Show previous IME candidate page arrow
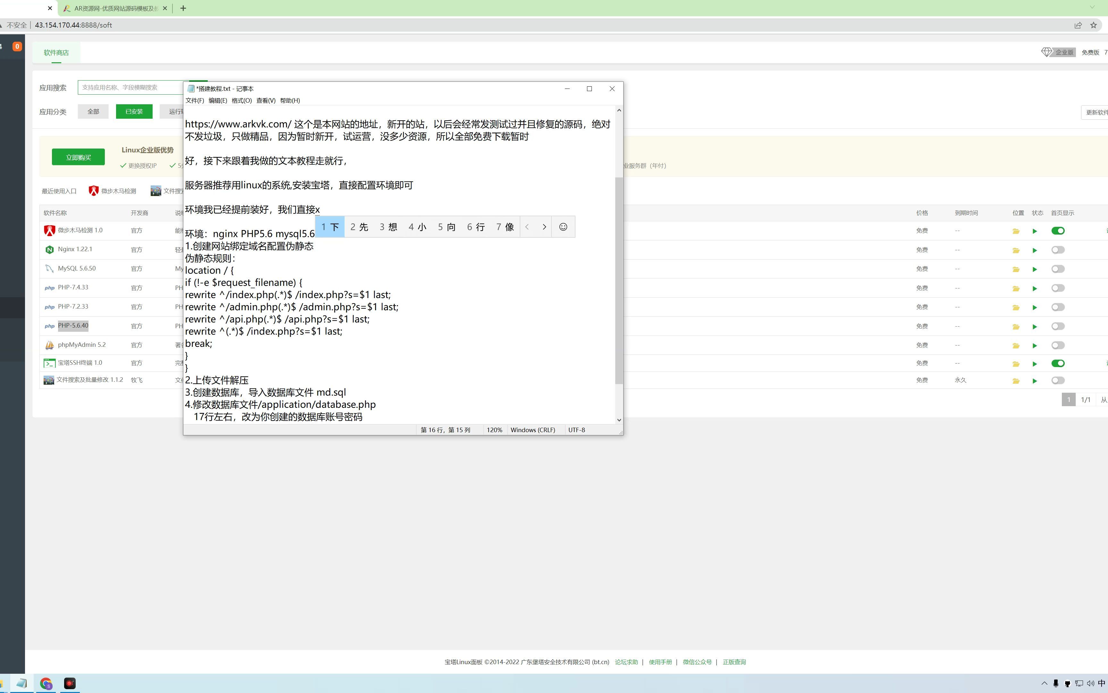The image size is (1108, 693). pyautogui.click(x=527, y=227)
